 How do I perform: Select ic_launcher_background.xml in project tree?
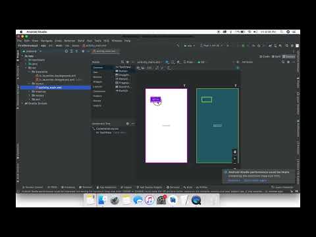point(56,76)
